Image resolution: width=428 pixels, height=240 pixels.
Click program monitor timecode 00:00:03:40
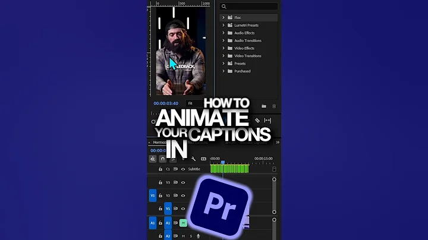(x=166, y=103)
